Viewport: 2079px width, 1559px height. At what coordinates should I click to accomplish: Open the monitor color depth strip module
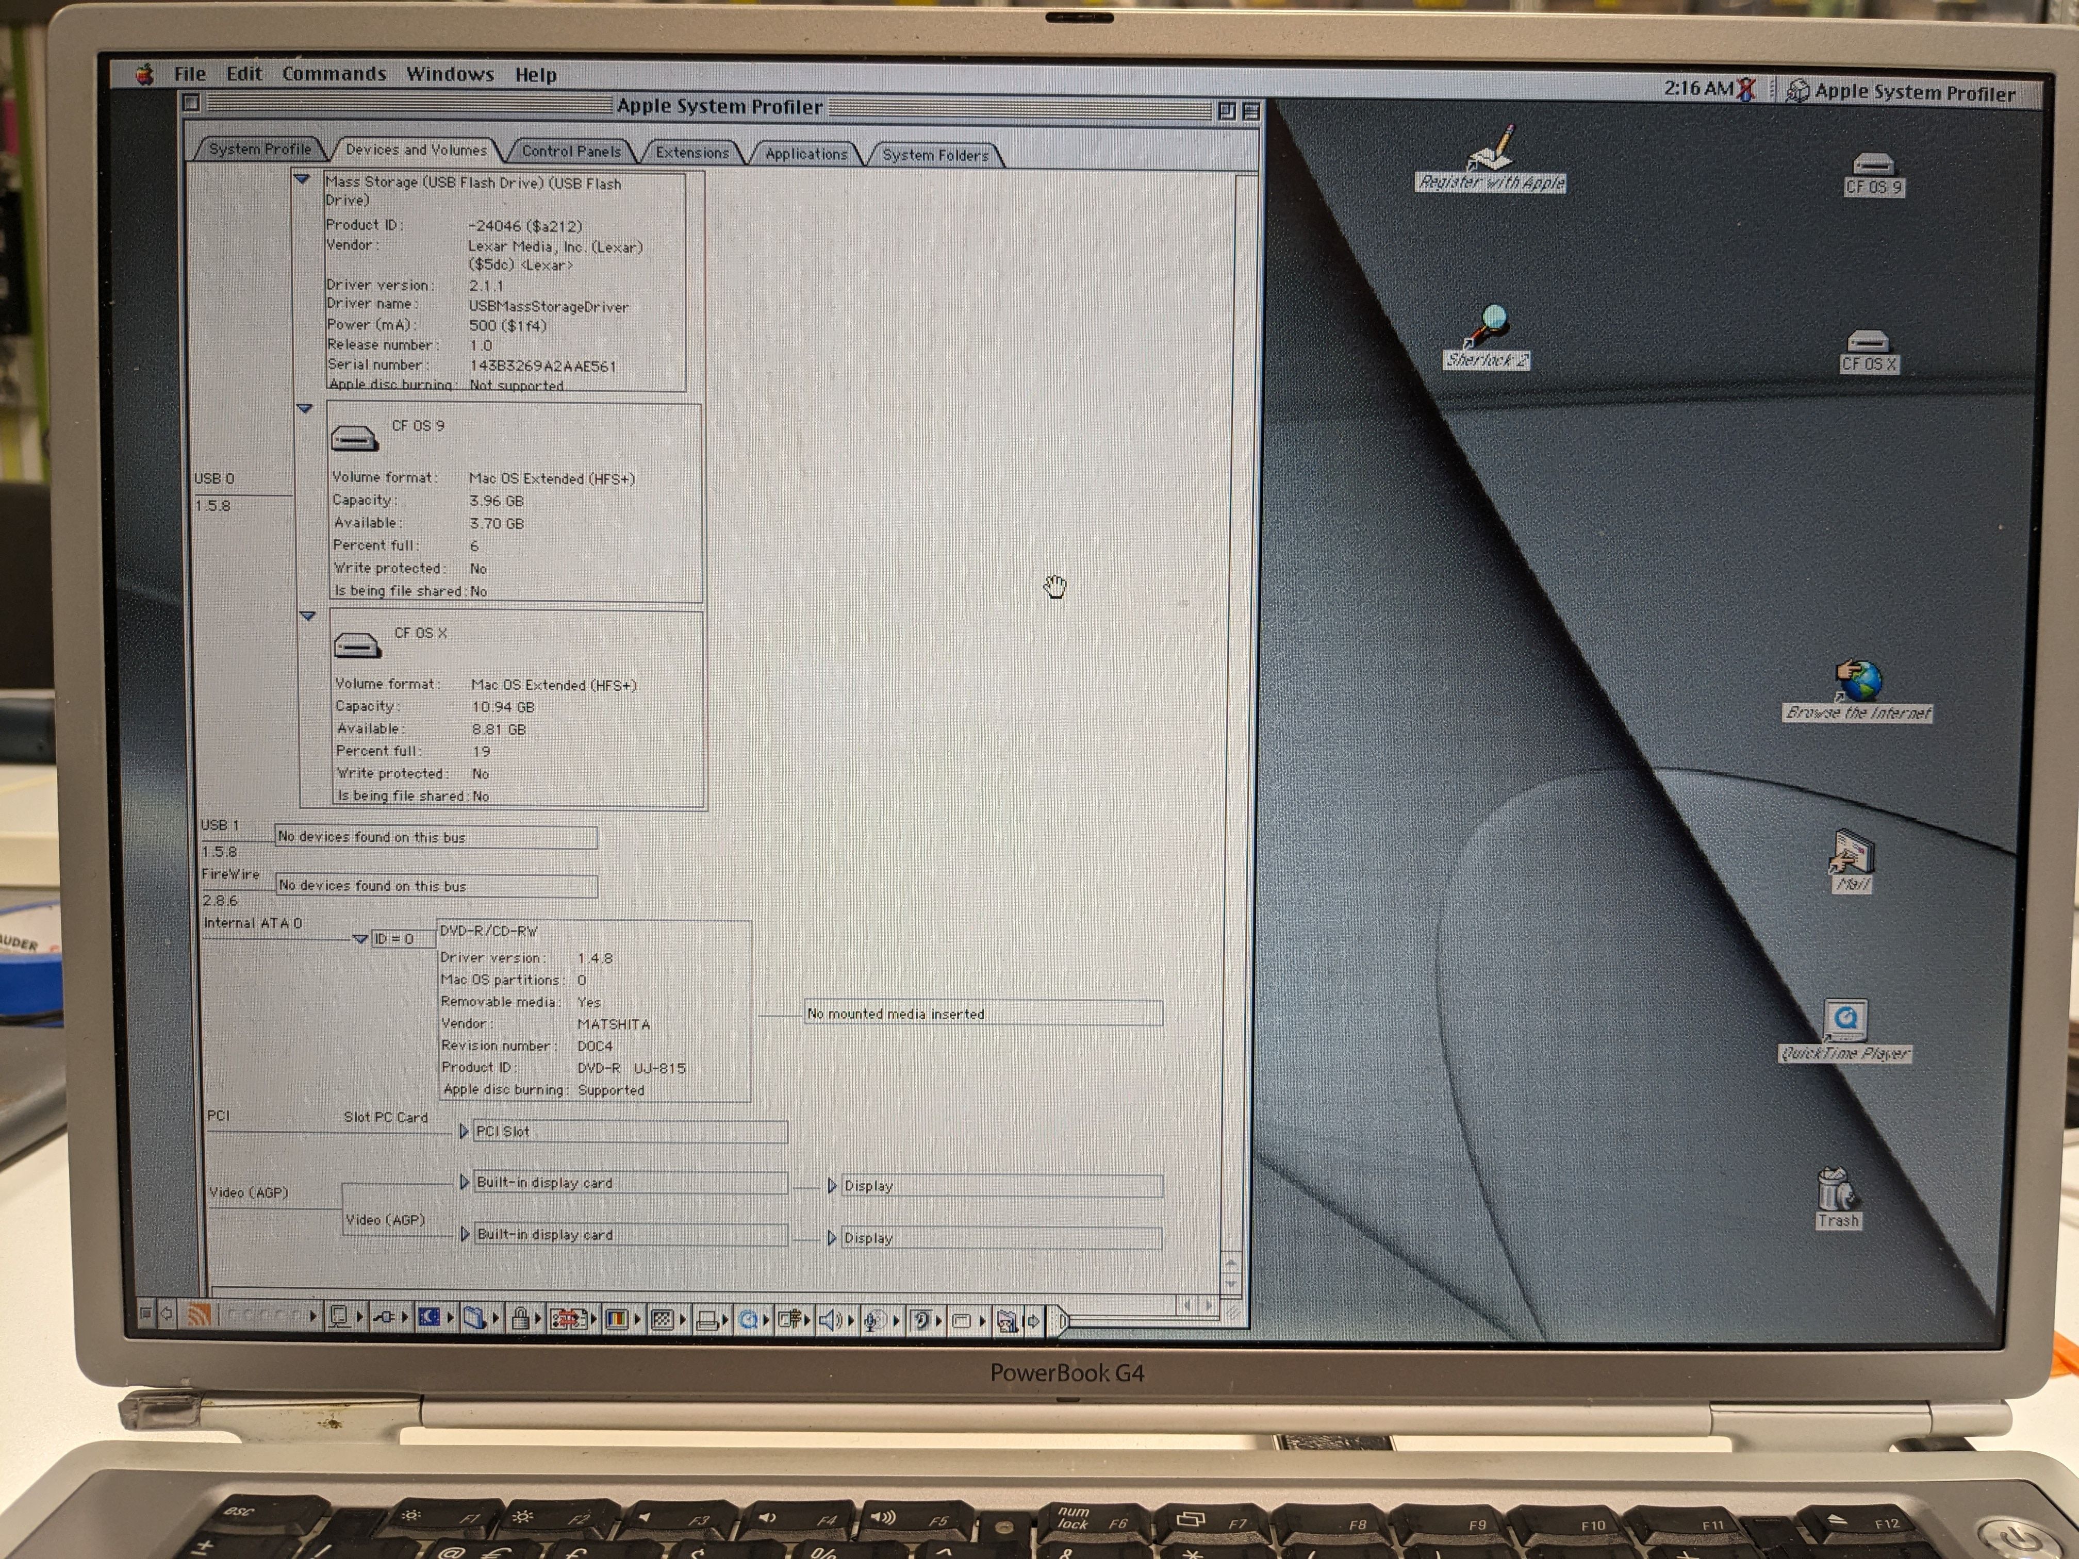click(617, 1319)
